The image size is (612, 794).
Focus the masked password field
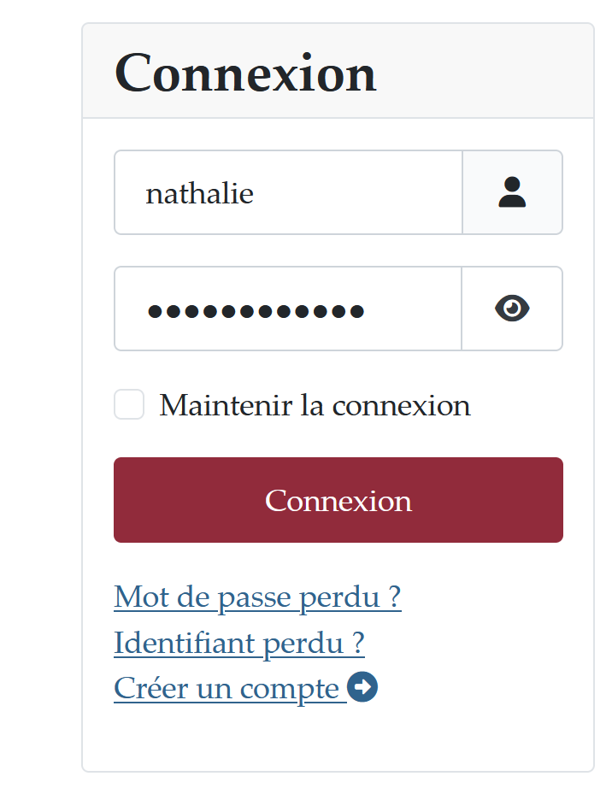[x=288, y=309]
